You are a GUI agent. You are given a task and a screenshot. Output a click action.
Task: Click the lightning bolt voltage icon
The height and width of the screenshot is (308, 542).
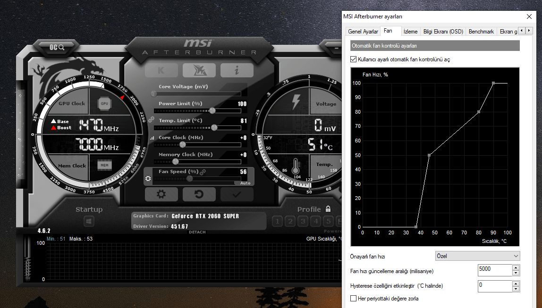click(296, 102)
